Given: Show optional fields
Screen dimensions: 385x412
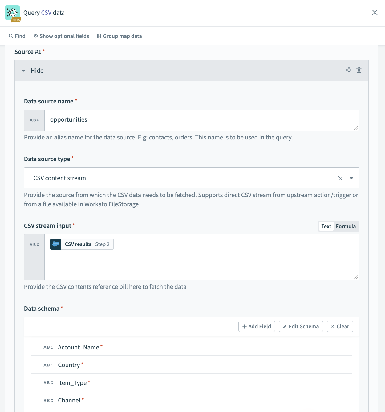Looking at the screenshot, I should point(61,36).
